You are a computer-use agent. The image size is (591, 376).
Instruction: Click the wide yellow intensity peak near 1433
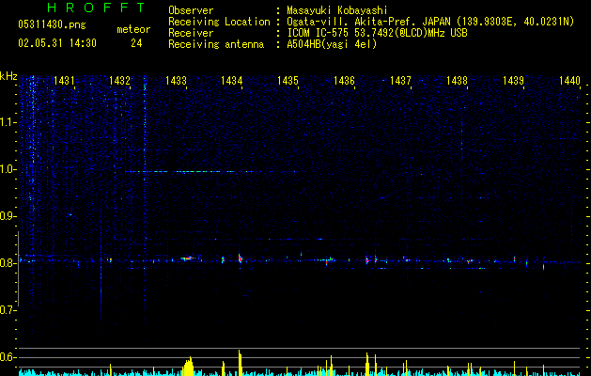189,367
